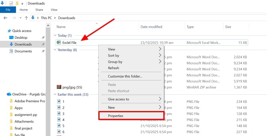Screen dimensions: 267x136
Task: Open the Attachments folder in sidebar
Action: pyautogui.click(x=24, y=121)
